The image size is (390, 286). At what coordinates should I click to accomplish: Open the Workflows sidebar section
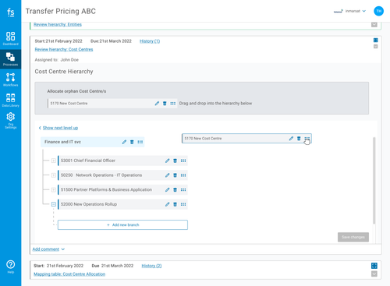(x=10, y=79)
